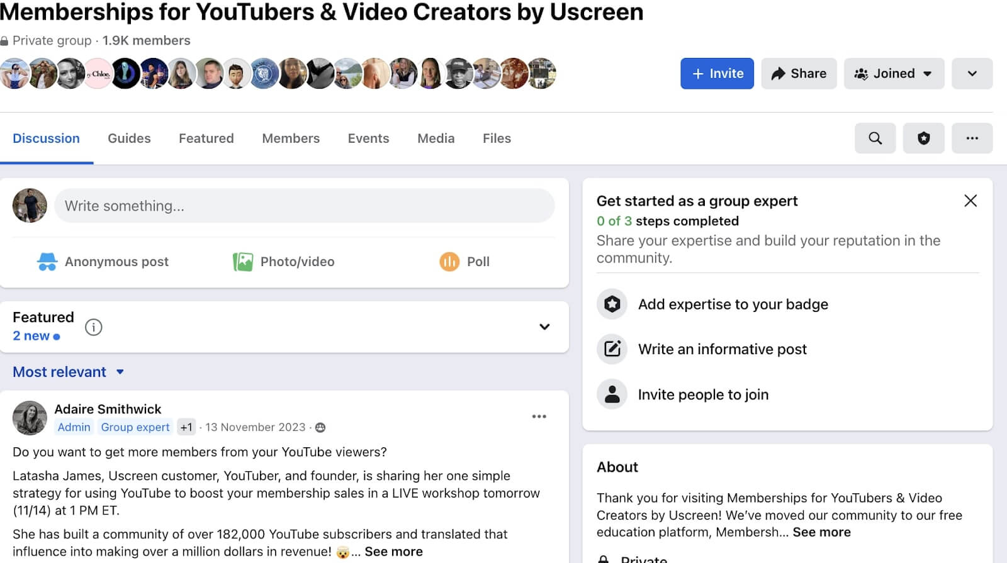Image resolution: width=1007 pixels, height=563 pixels.
Task: Click See more in the About section
Action: point(821,532)
